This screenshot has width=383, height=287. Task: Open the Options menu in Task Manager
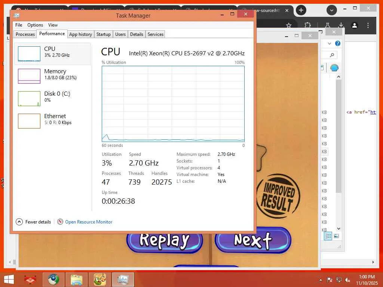35,25
